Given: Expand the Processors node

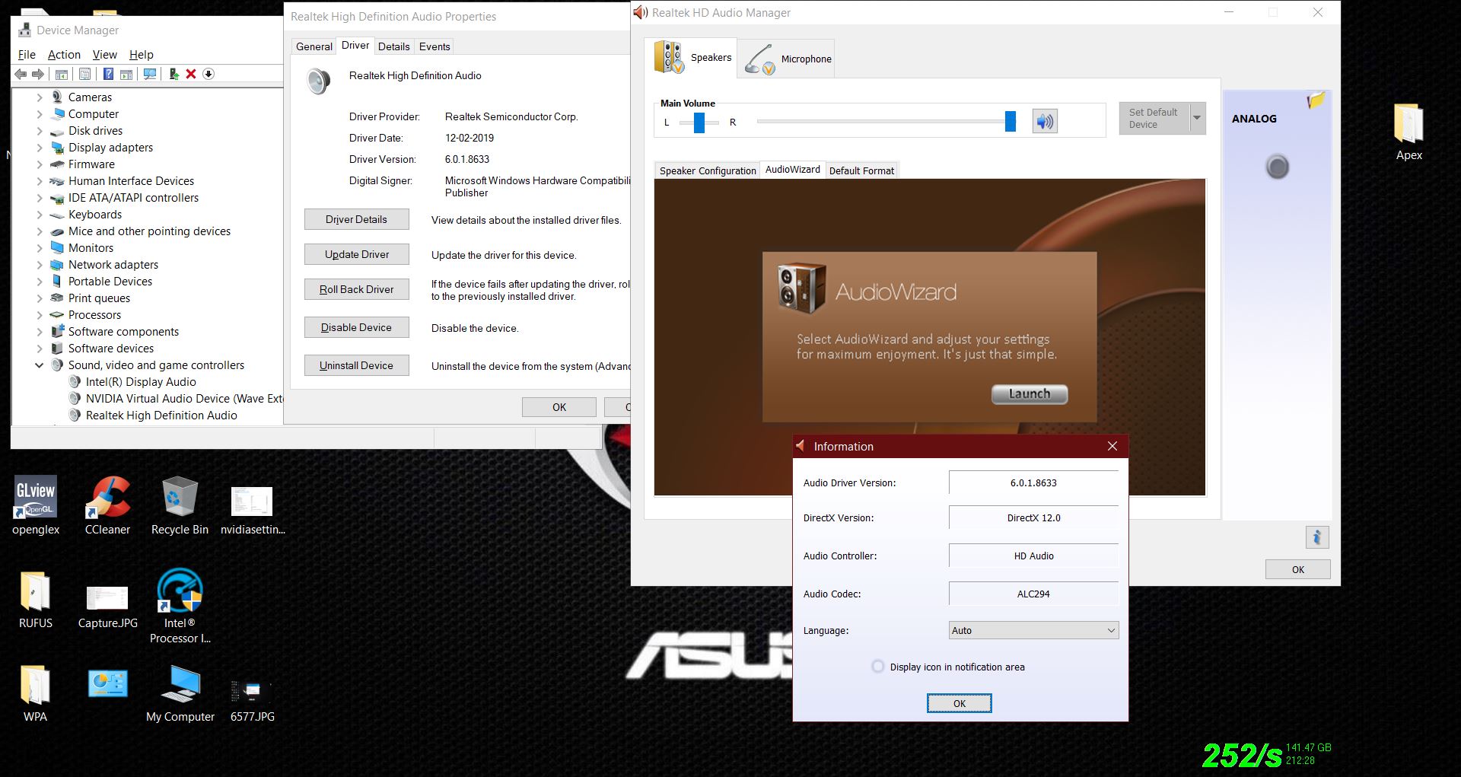Looking at the screenshot, I should [x=40, y=315].
